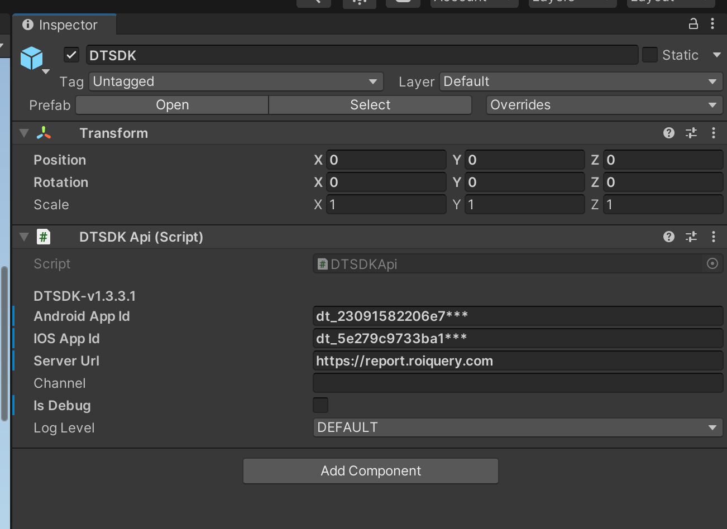Open DTSDK Api component more-options menu

[x=714, y=237]
